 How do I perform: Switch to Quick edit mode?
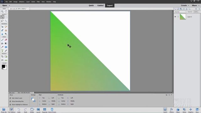point(91,6)
